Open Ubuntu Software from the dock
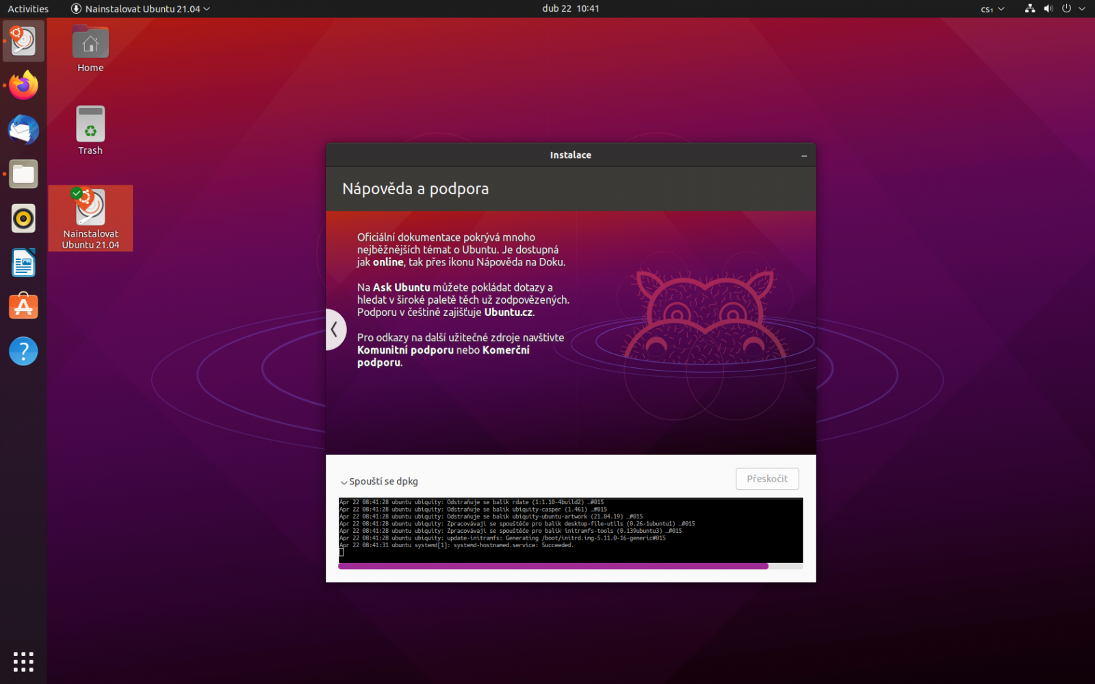Screen dimensions: 1095x684 coord(23,306)
